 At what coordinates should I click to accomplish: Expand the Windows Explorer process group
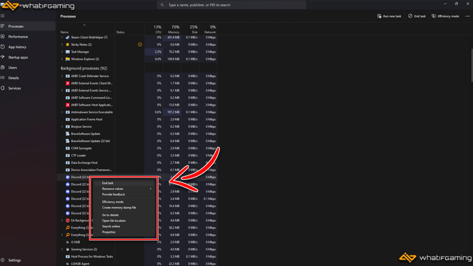tap(62, 59)
